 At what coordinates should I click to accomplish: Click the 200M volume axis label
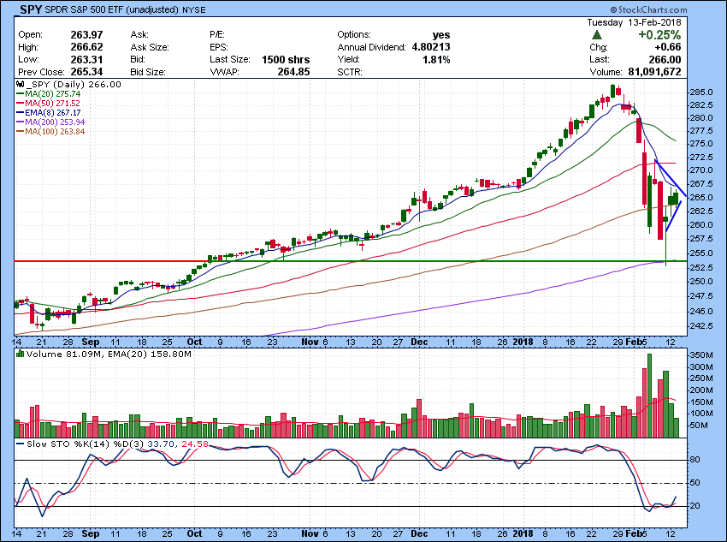click(701, 390)
